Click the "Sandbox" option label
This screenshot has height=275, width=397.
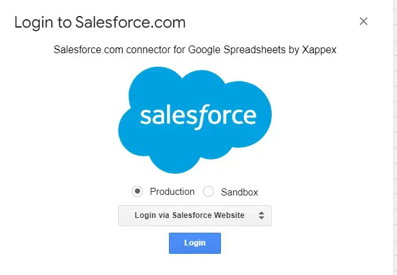point(240,192)
